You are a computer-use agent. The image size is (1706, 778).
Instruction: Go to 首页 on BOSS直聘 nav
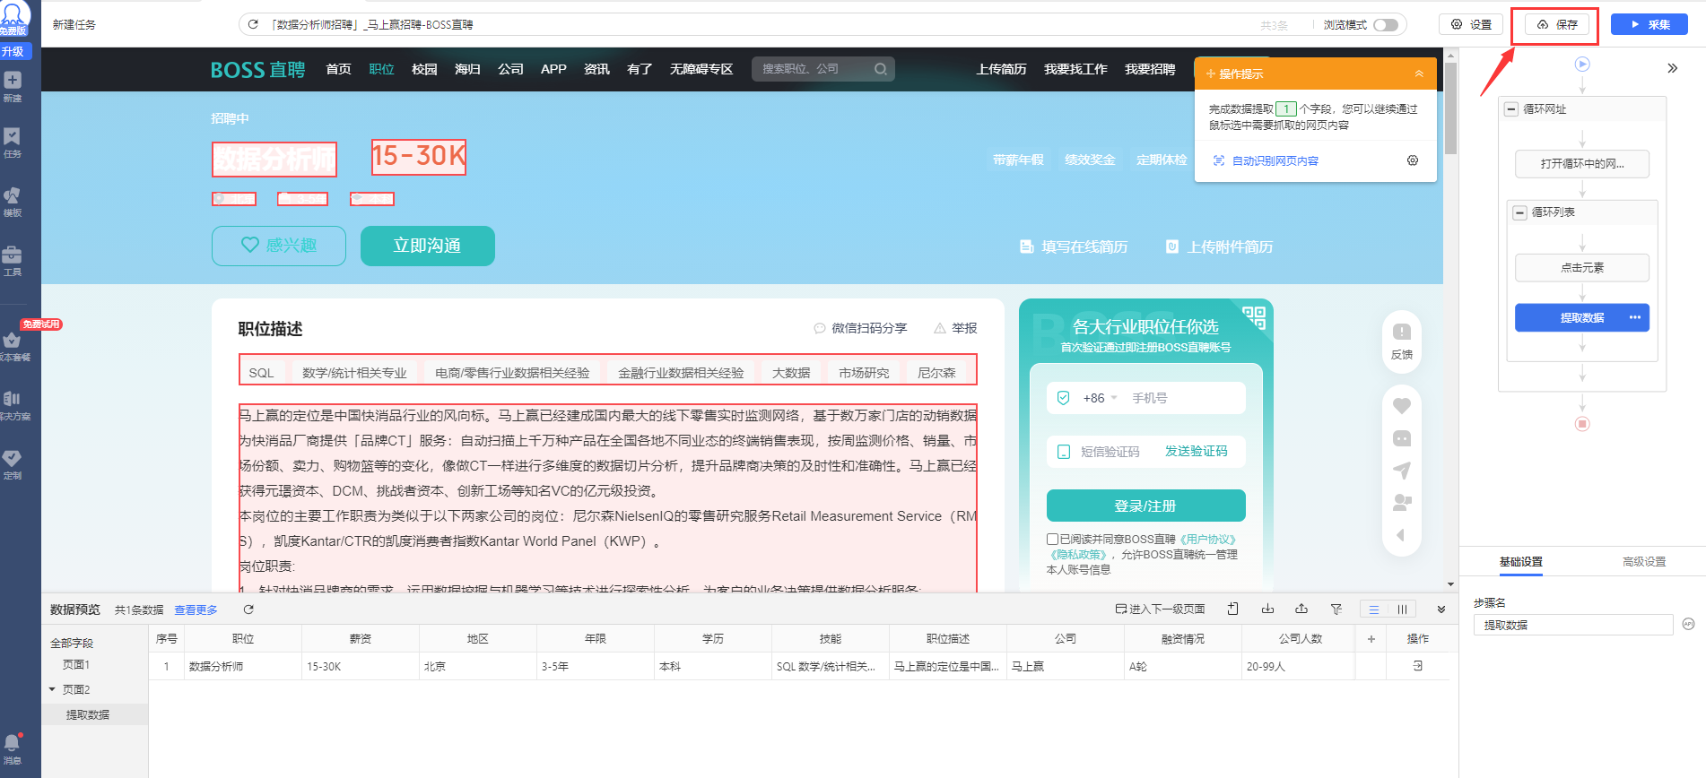(338, 69)
